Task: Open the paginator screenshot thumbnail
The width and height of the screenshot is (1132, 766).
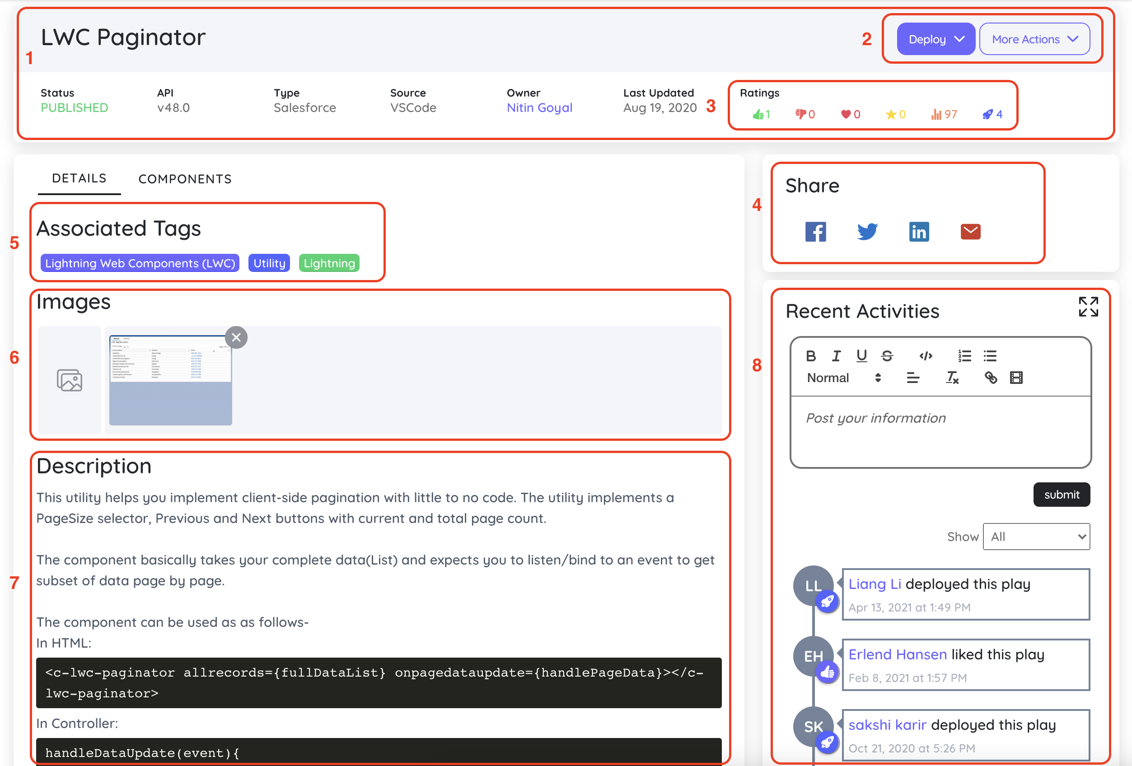Action: click(x=170, y=380)
